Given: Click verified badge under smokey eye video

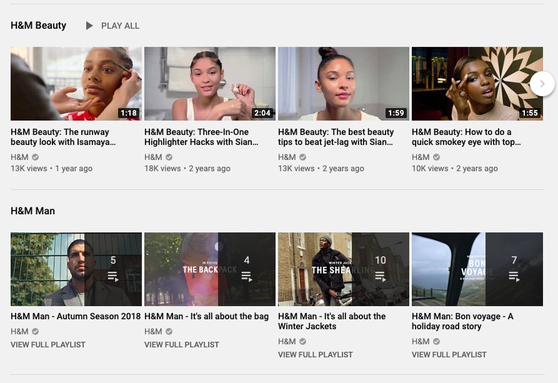Looking at the screenshot, I should [436, 157].
